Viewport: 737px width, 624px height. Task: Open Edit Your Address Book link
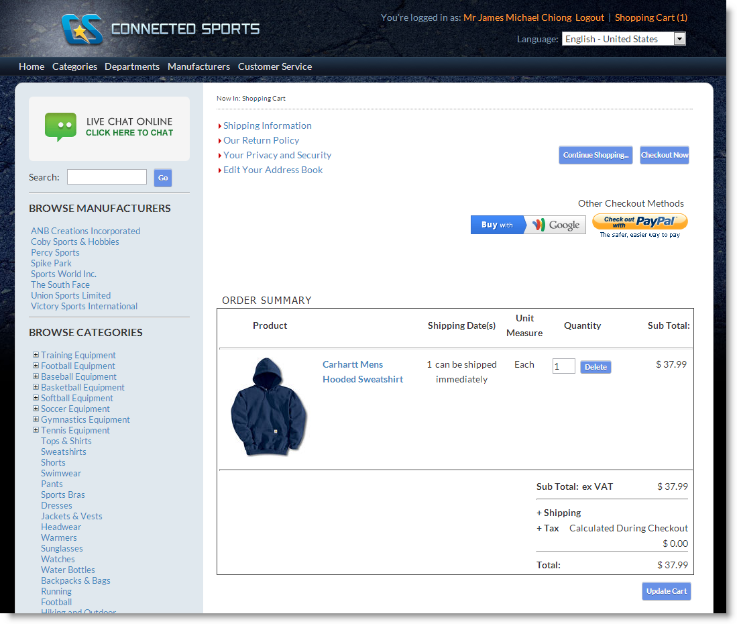[273, 170]
